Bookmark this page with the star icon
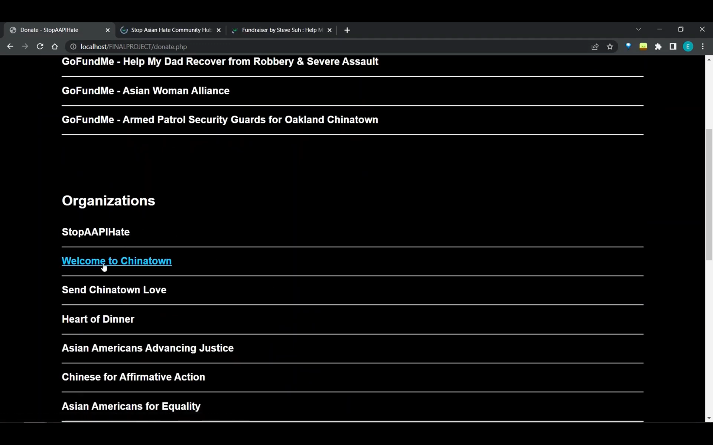The image size is (713, 445). 610,46
